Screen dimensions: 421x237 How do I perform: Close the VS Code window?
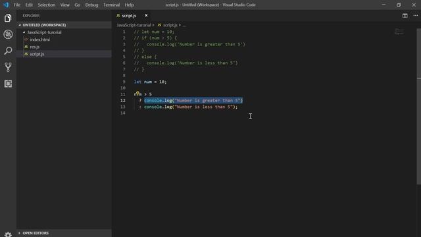coord(414,5)
